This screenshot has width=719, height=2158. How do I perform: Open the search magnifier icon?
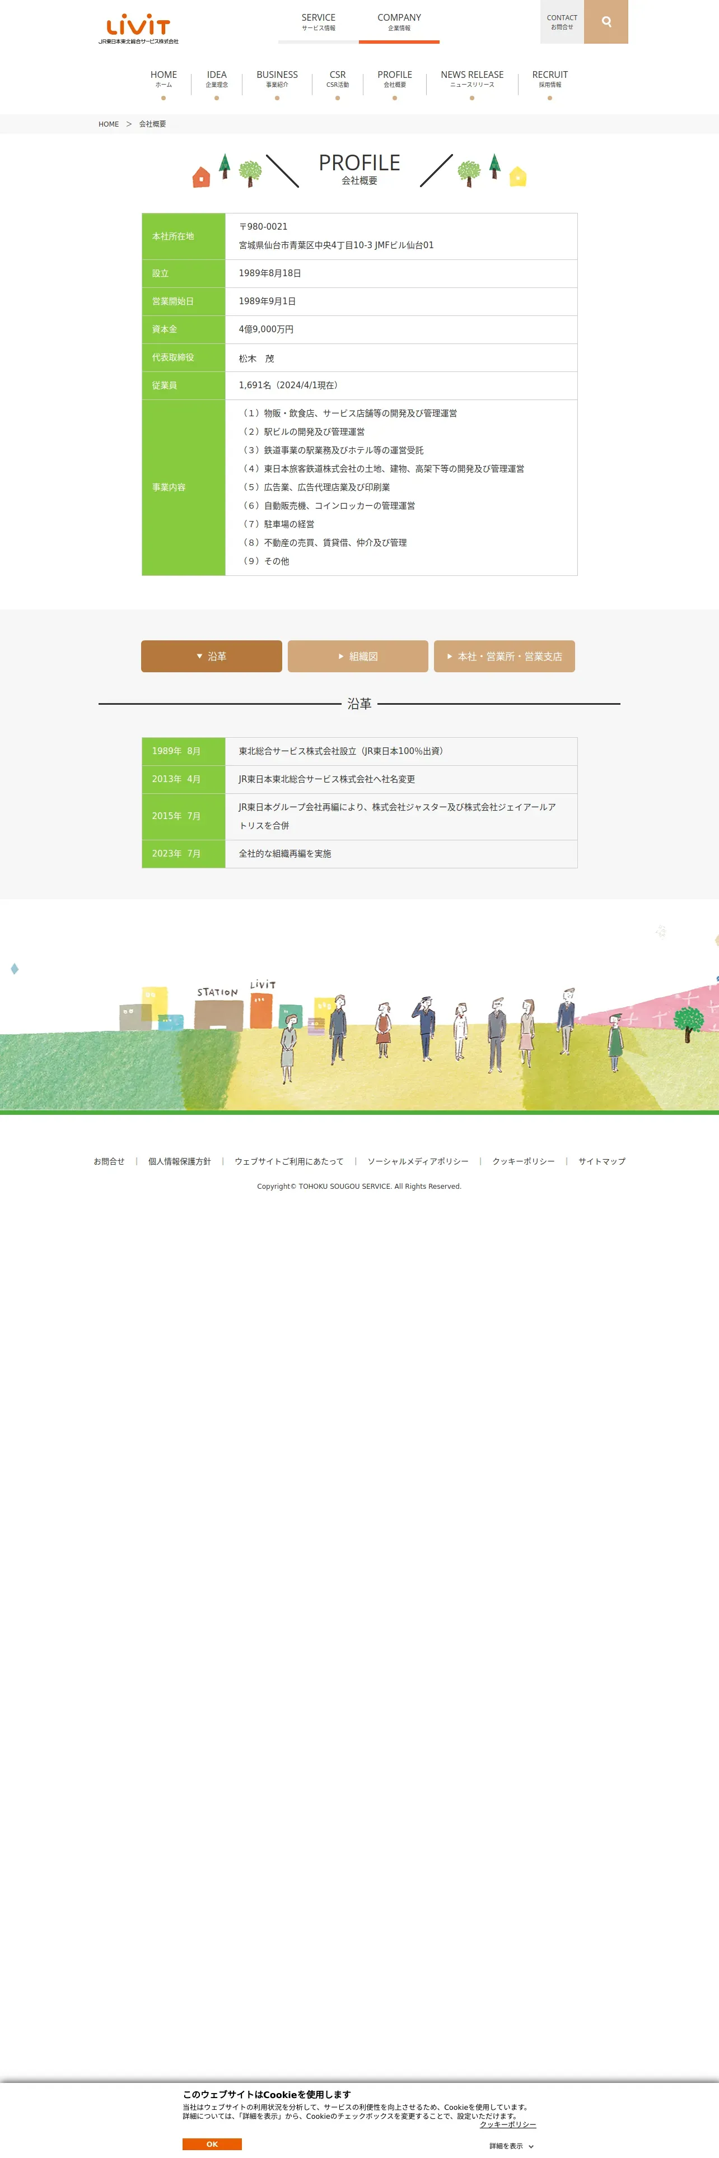606,22
